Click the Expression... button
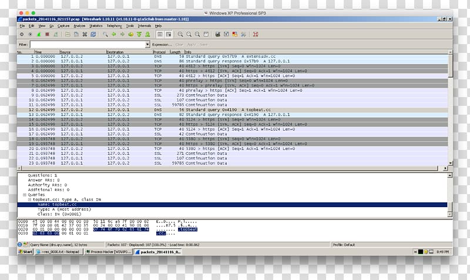The width and height of the screenshot is (470, 280). pos(162,45)
